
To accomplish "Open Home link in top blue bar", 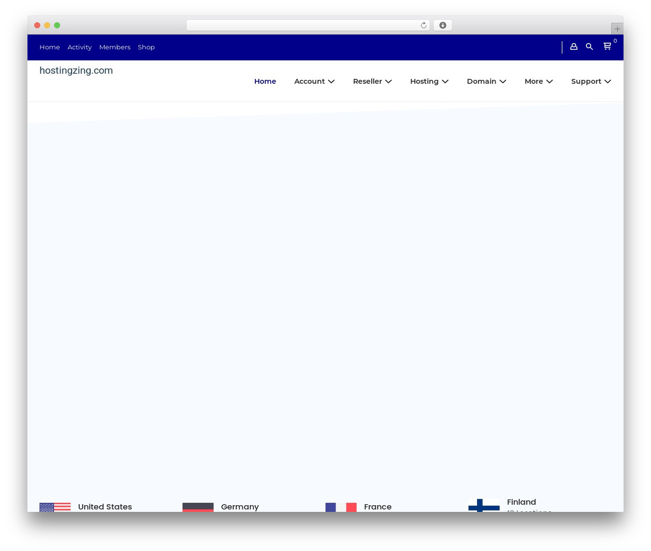I will (x=50, y=47).
